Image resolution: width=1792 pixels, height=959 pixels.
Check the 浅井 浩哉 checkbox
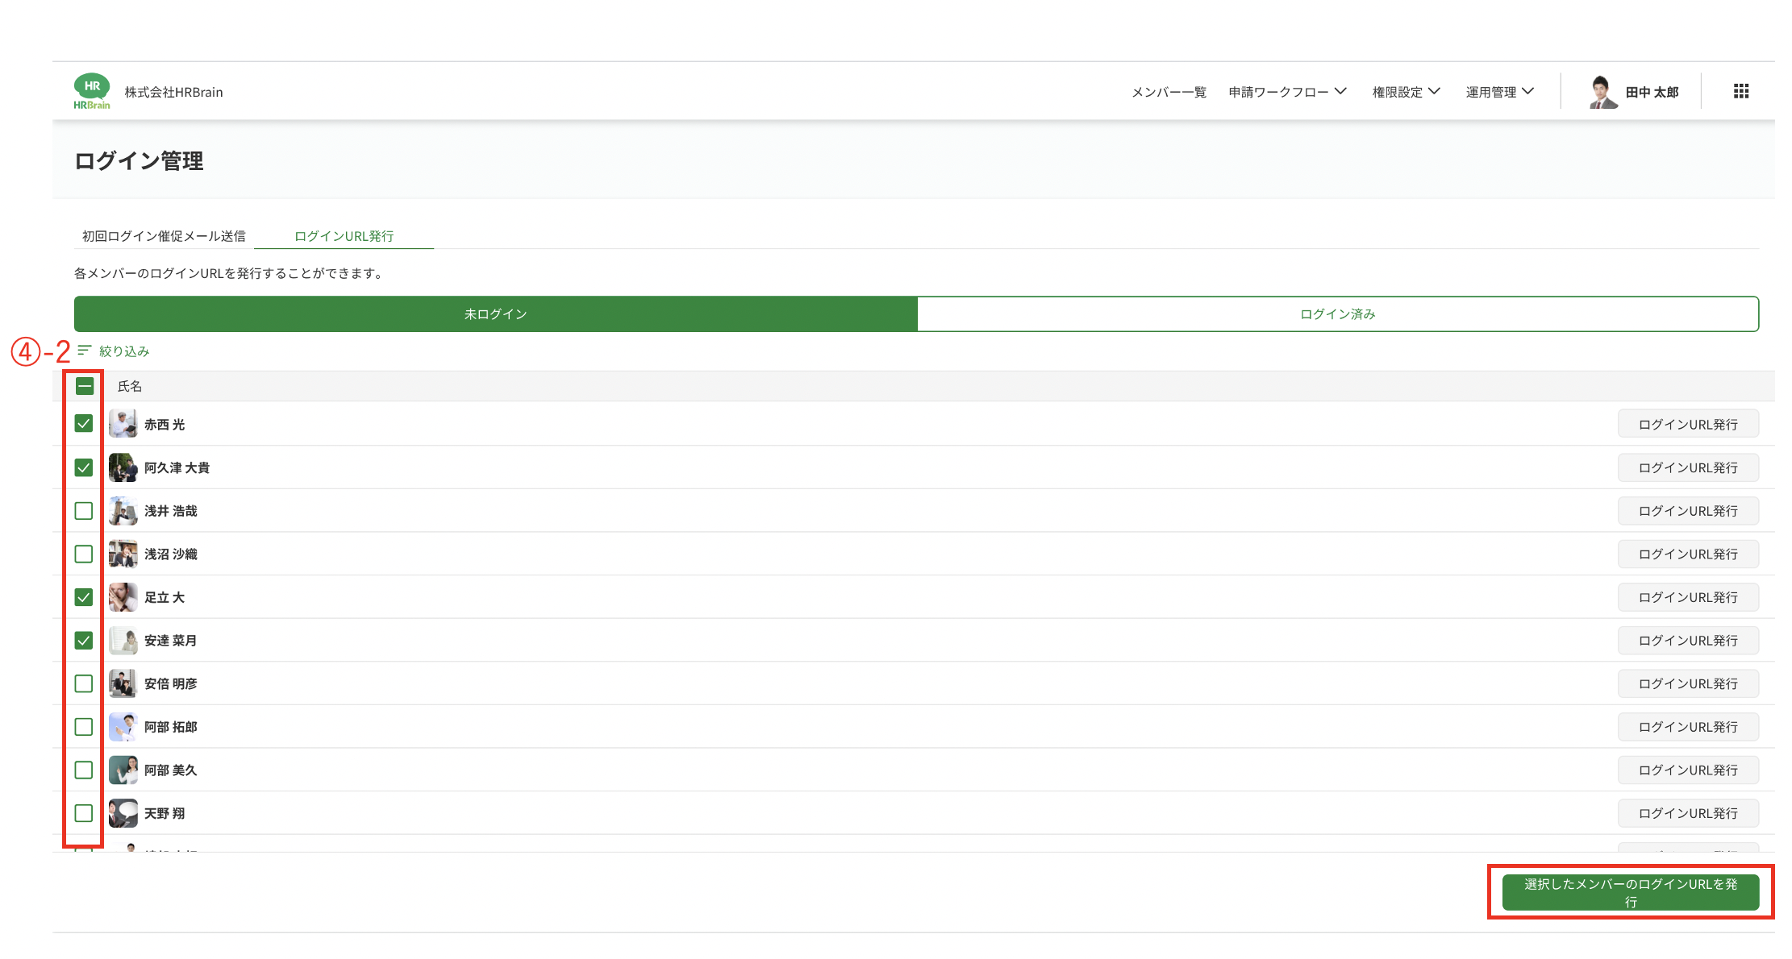point(84,511)
